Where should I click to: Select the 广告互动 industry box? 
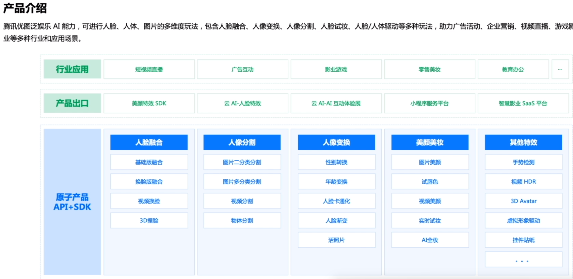[243, 69]
